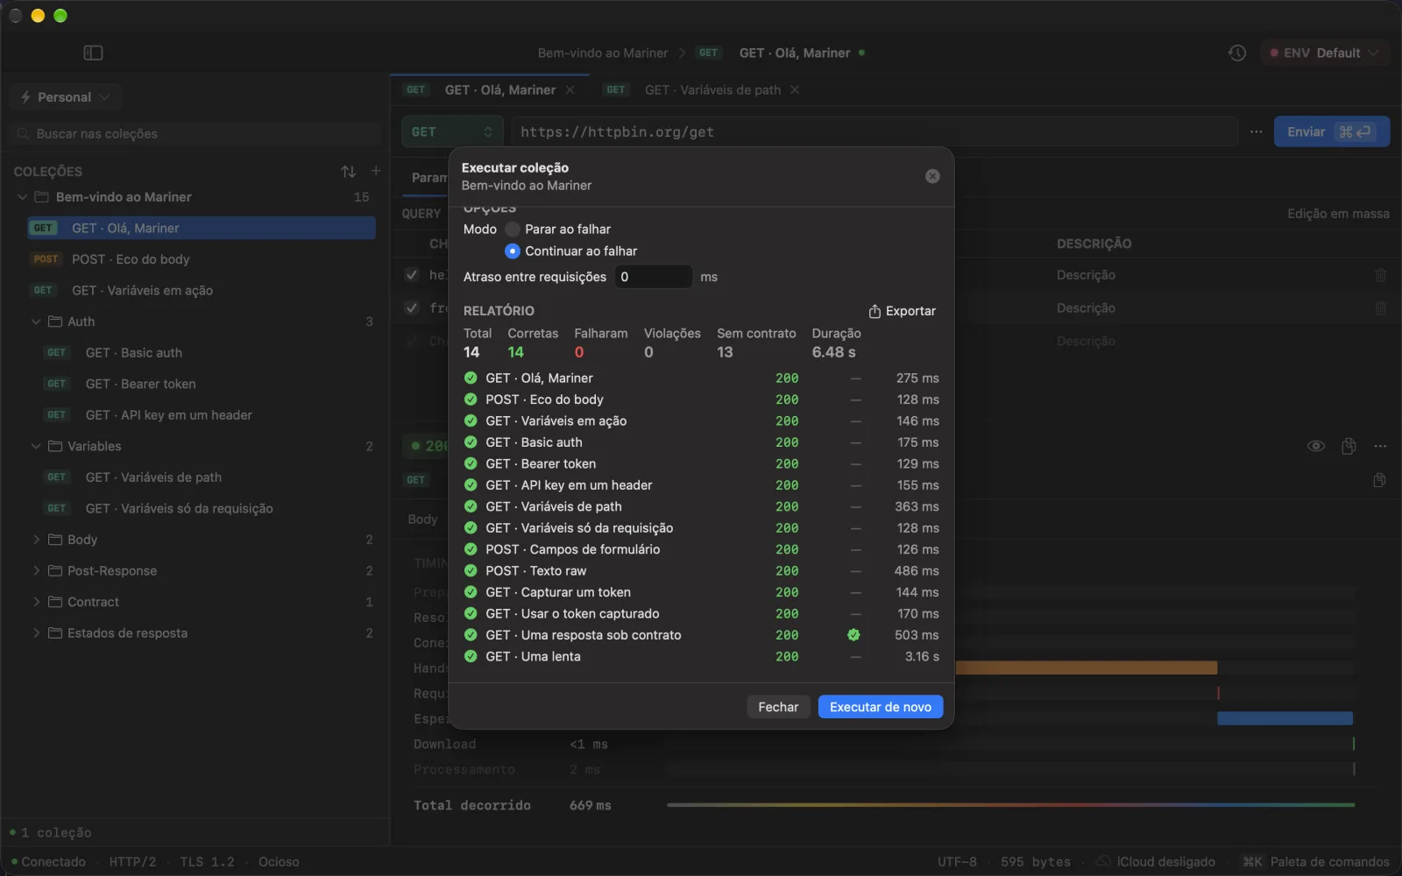1402x876 pixels.
Task: Click the contract check icon for Uma resposta sob contrato
Action: pyautogui.click(x=853, y=635)
